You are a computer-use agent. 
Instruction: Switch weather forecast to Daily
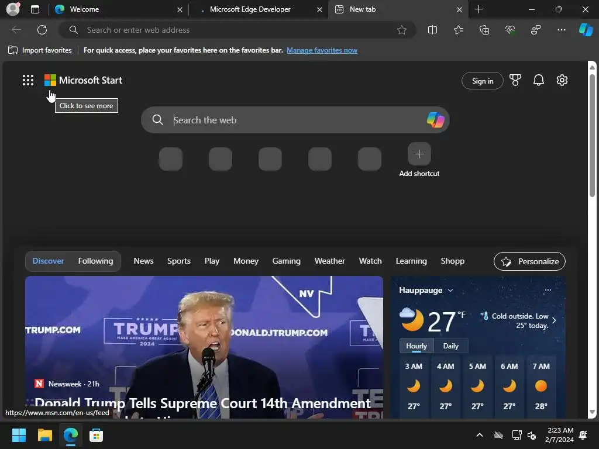450,346
